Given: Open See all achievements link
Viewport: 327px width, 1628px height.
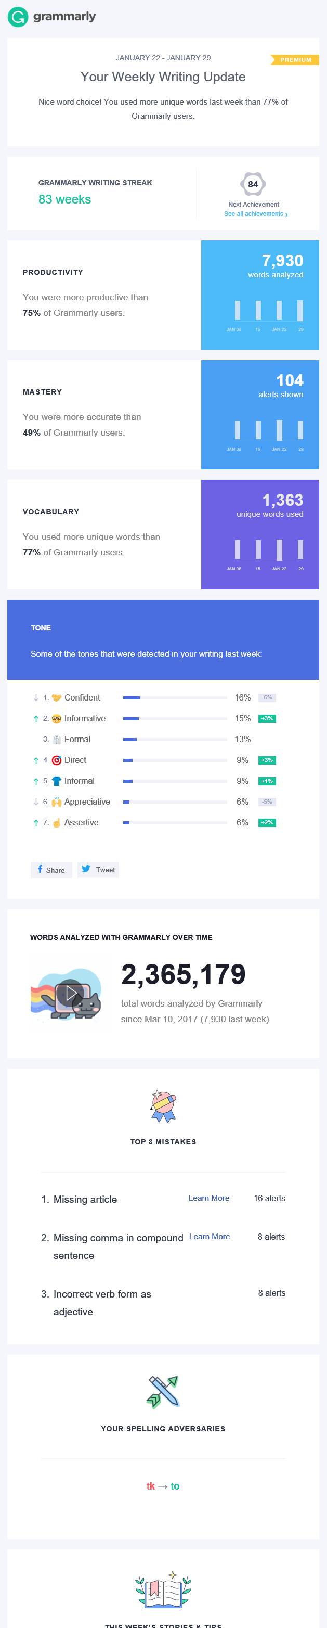Looking at the screenshot, I should coord(256,214).
